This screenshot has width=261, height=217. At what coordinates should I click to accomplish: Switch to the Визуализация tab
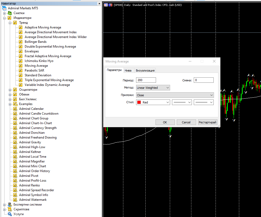coord(145,70)
